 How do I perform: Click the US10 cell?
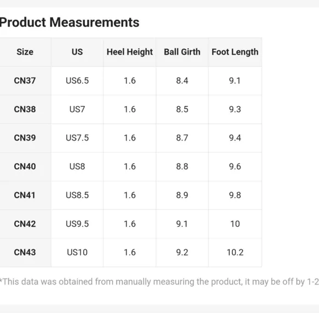pyautogui.click(x=78, y=253)
